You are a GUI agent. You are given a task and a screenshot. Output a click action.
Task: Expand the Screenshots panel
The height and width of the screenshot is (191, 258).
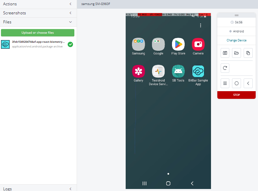point(70,13)
